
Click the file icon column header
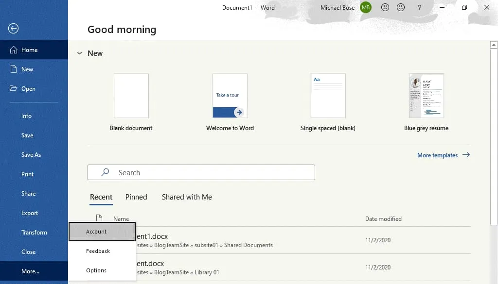pos(99,218)
